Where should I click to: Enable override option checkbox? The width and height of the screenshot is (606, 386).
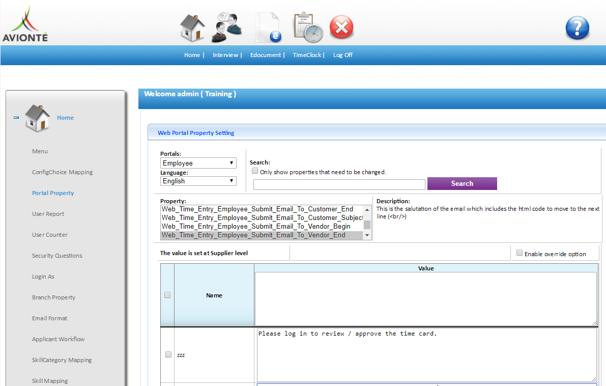(520, 253)
